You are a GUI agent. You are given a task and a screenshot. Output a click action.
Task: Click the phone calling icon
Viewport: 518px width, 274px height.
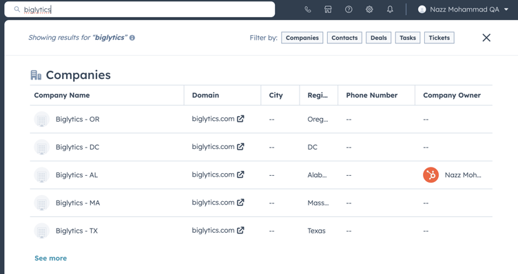tap(307, 10)
